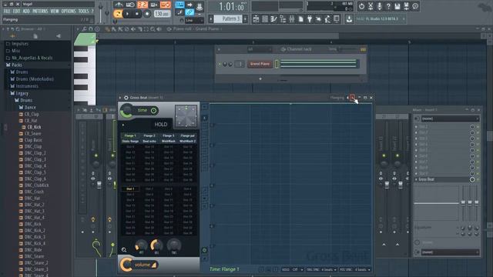Toggle Gross Beat slot enable circle in mixer
The width and height of the screenshot is (493, 277).
click(x=472, y=179)
